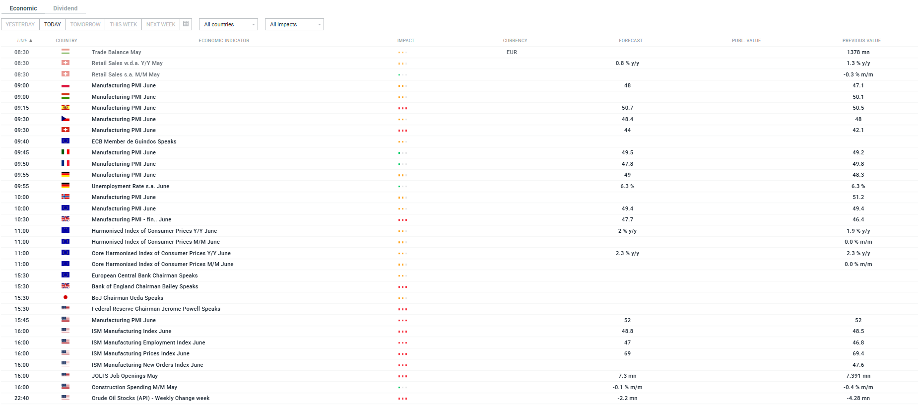Image resolution: width=918 pixels, height=405 pixels.
Task: Click the German flag beside Unemployment Rate row
Action: click(66, 186)
